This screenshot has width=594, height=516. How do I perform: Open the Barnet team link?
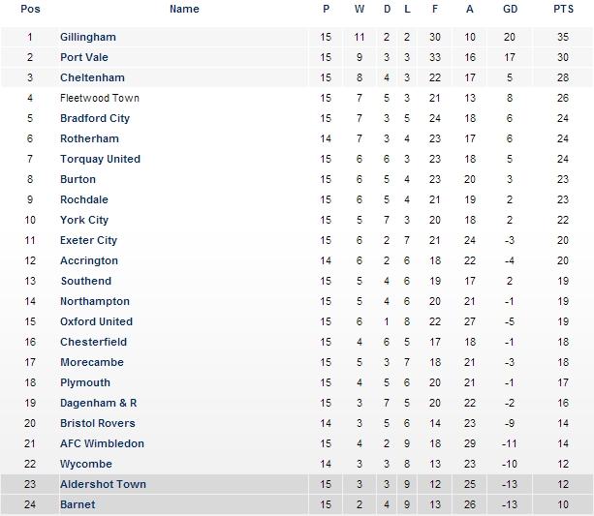78,504
